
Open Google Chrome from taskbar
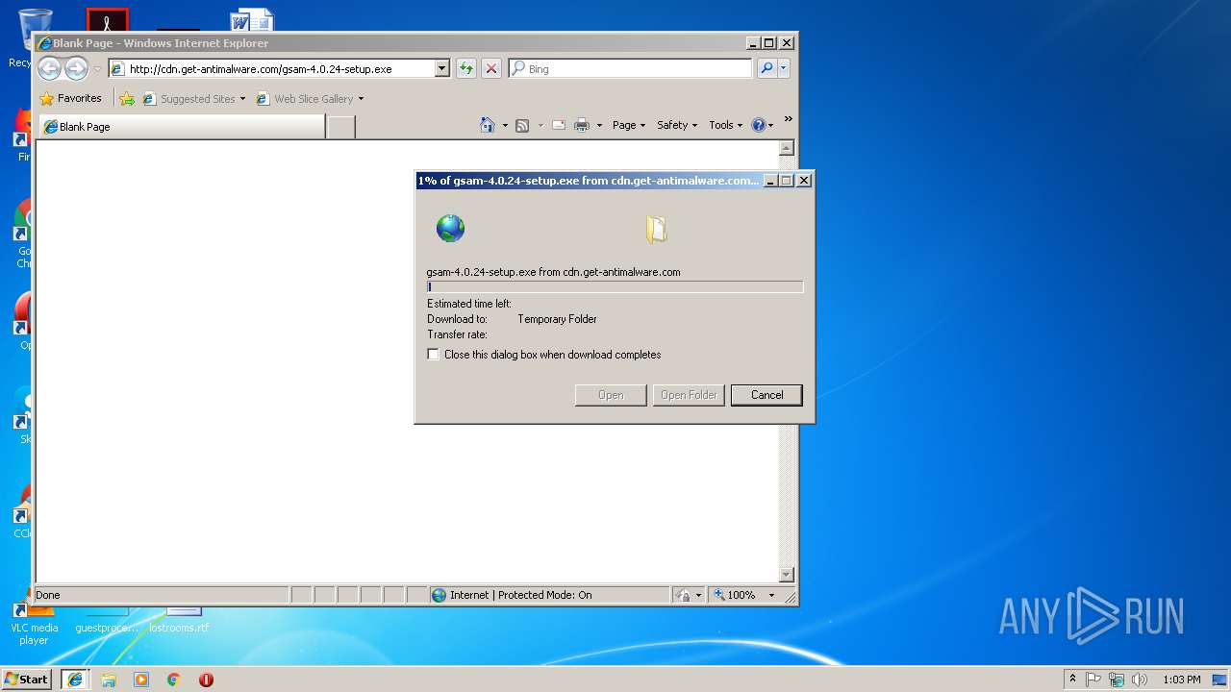coord(174,680)
